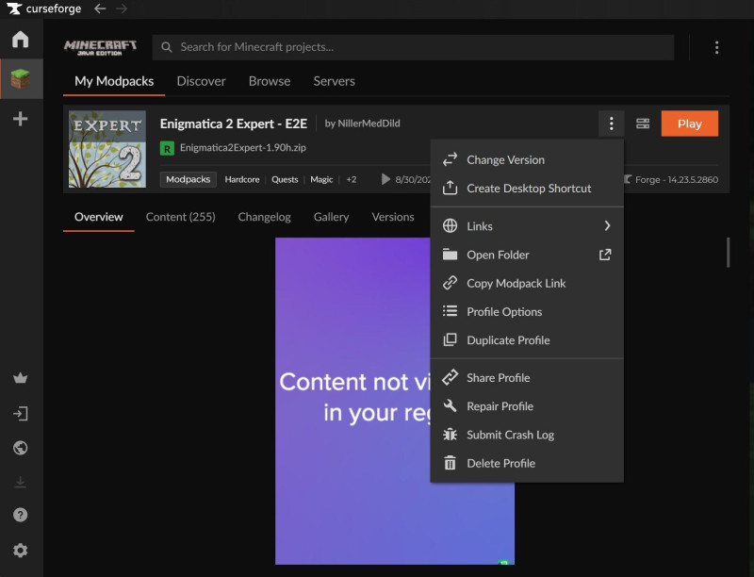Open the settings gear icon
The width and height of the screenshot is (754, 577).
[x=20, y=550]
